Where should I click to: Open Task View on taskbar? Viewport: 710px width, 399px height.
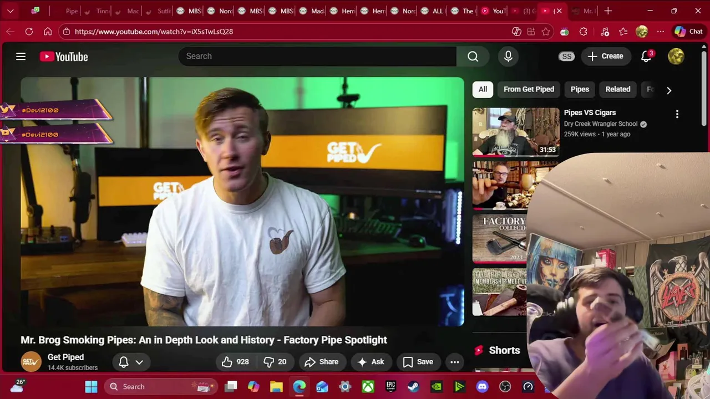point(231,386)
